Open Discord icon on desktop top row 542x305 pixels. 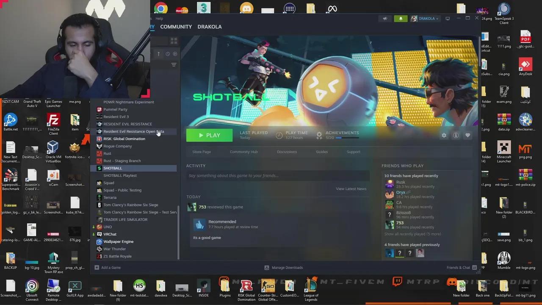coord(246,8)
